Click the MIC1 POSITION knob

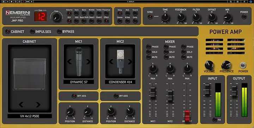coord(70,112)
